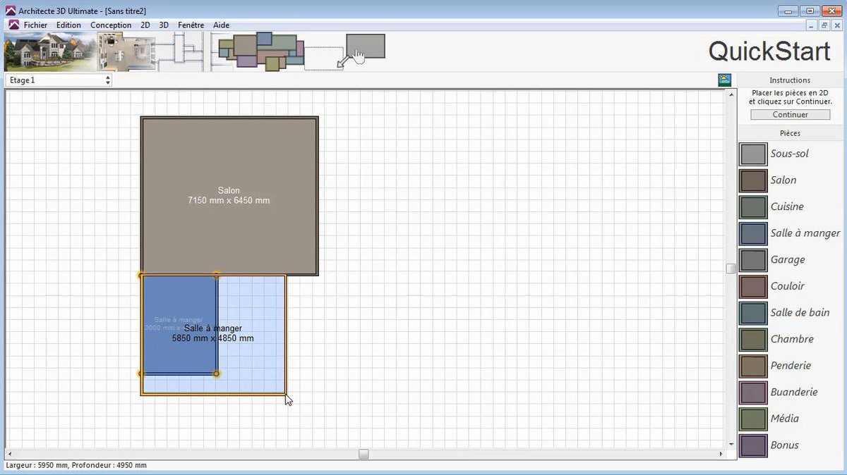Screen dimensions: 847x475
Task: Open the Fichier menu
Action: (35, 25)
